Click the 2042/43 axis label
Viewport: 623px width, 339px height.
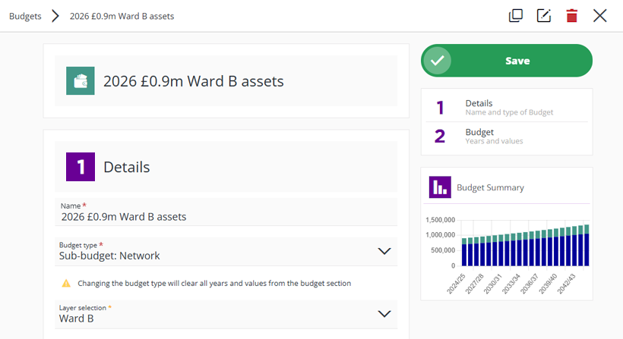[x=567, y=284]
